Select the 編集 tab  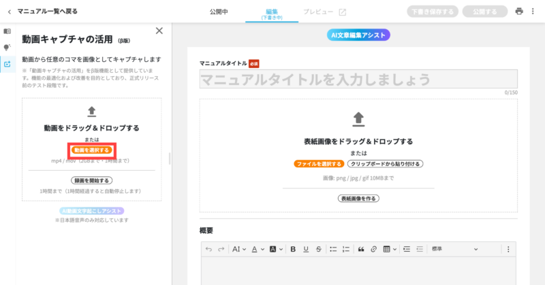tap(272, 14)
